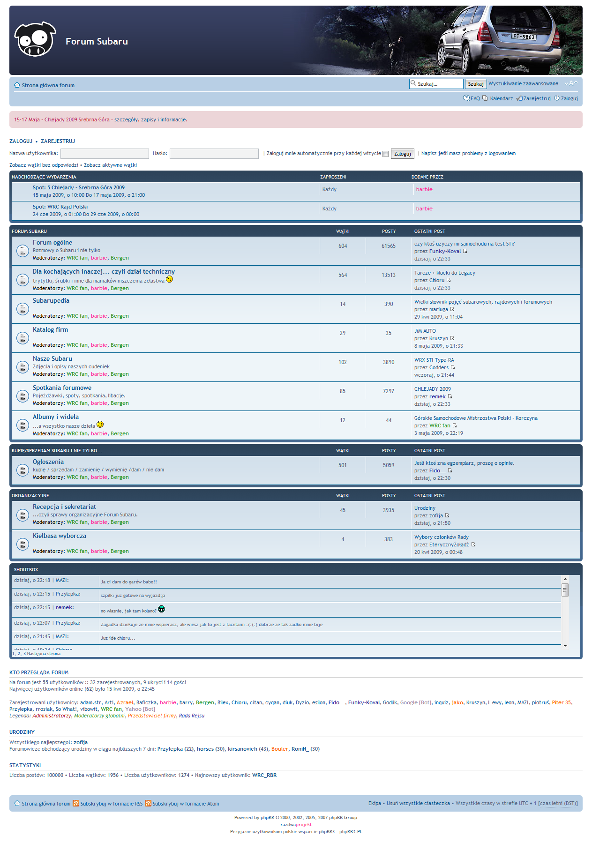Enable automatic login checkbox
Screen dimensions: 592x843
click(385, 154)
